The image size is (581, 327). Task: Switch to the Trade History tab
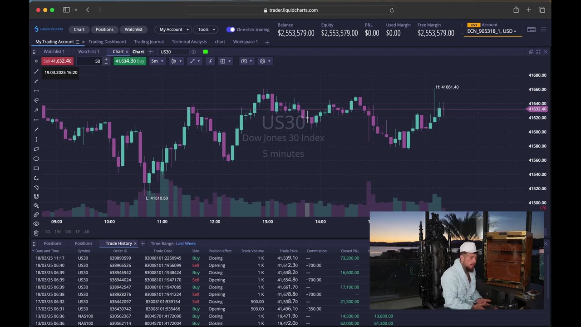point(118,243)
